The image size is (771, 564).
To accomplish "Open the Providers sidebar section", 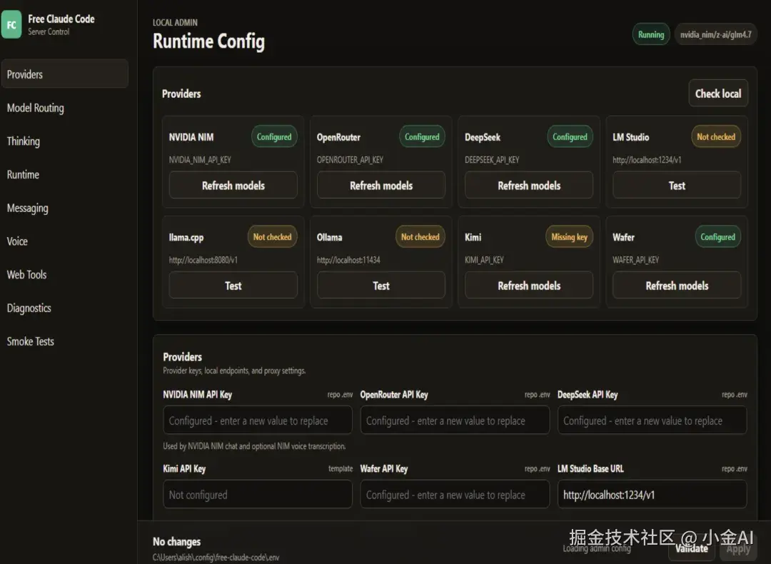I will pos(64,74).
